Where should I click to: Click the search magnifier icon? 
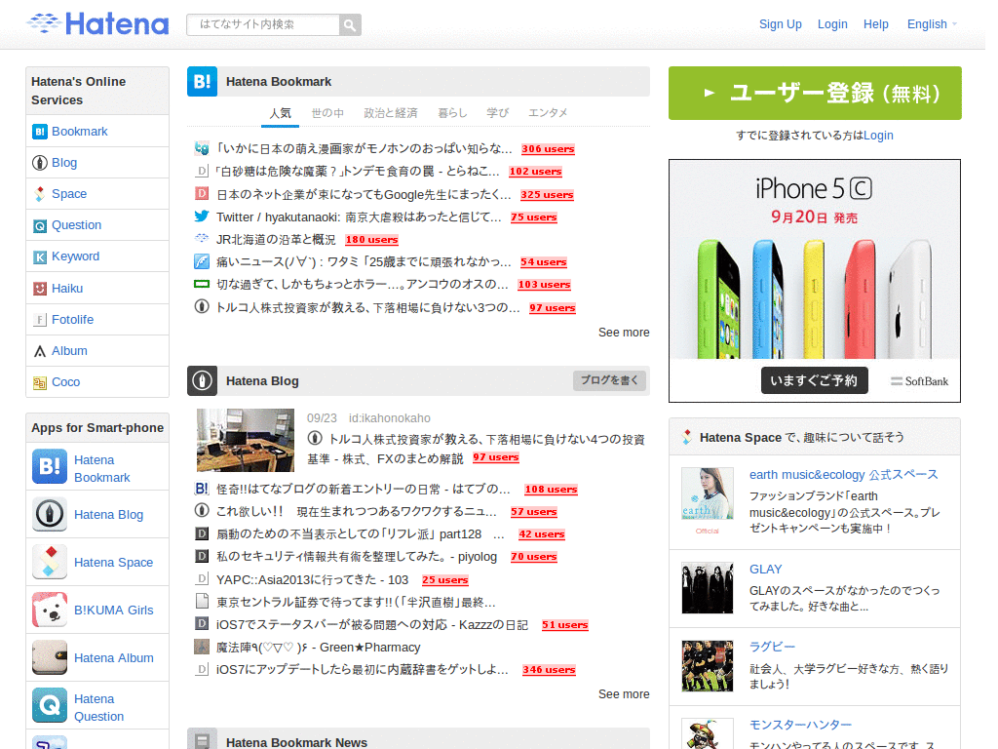tap(350, 24)
